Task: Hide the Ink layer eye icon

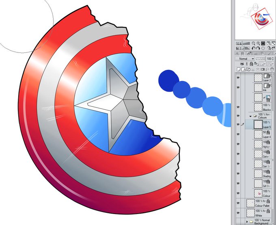Action: [x=238, y=87]
